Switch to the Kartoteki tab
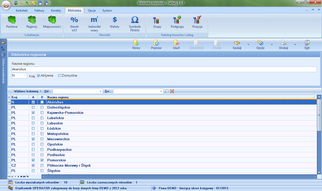 point(22,11)
